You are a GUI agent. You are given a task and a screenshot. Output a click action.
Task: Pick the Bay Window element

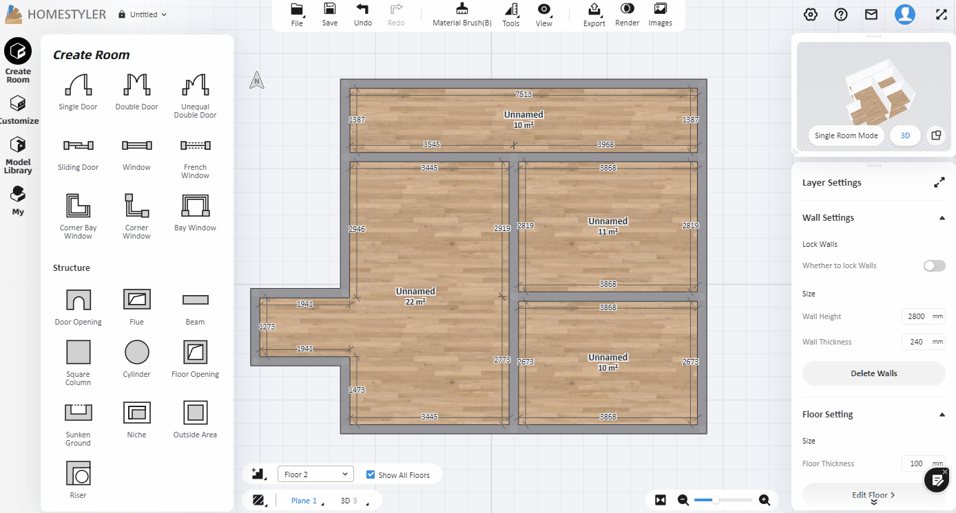click(195, 206)
